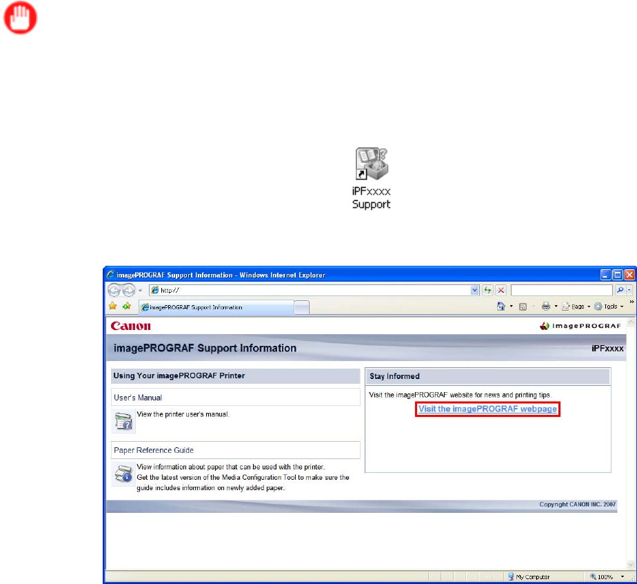
Task: Maximize the Internet Explorer window
Action: tap(618, 275)
